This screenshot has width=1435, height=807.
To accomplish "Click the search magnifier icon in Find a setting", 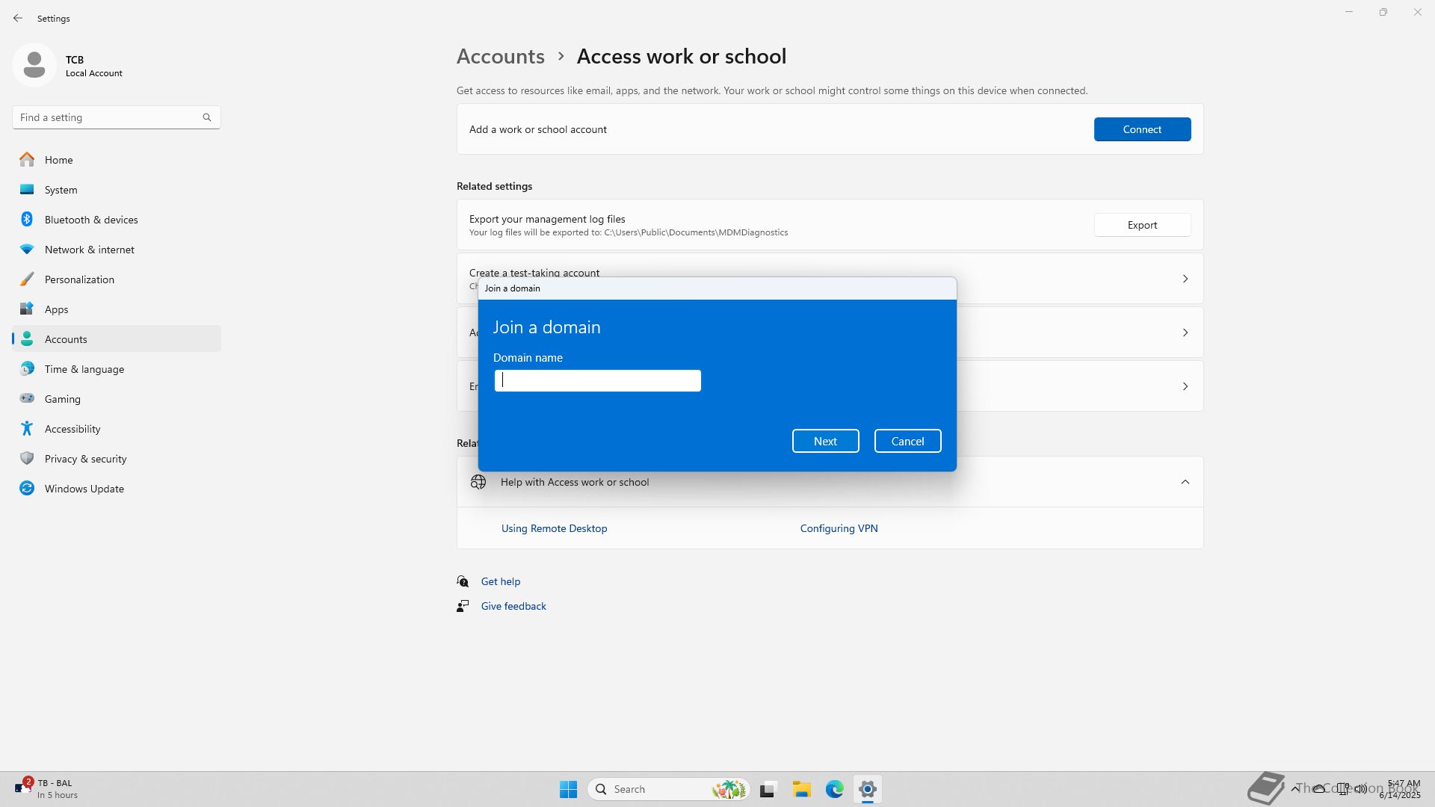I will pyautogui.click(x=207, y=117).
